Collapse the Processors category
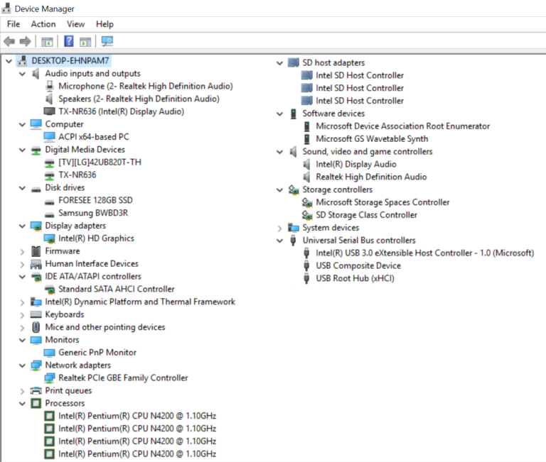Viewport: 546px width, 462px height. (x=22, y=404)
